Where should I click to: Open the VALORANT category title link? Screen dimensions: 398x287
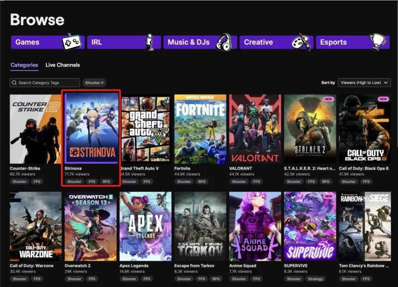[x=240, y=168]
